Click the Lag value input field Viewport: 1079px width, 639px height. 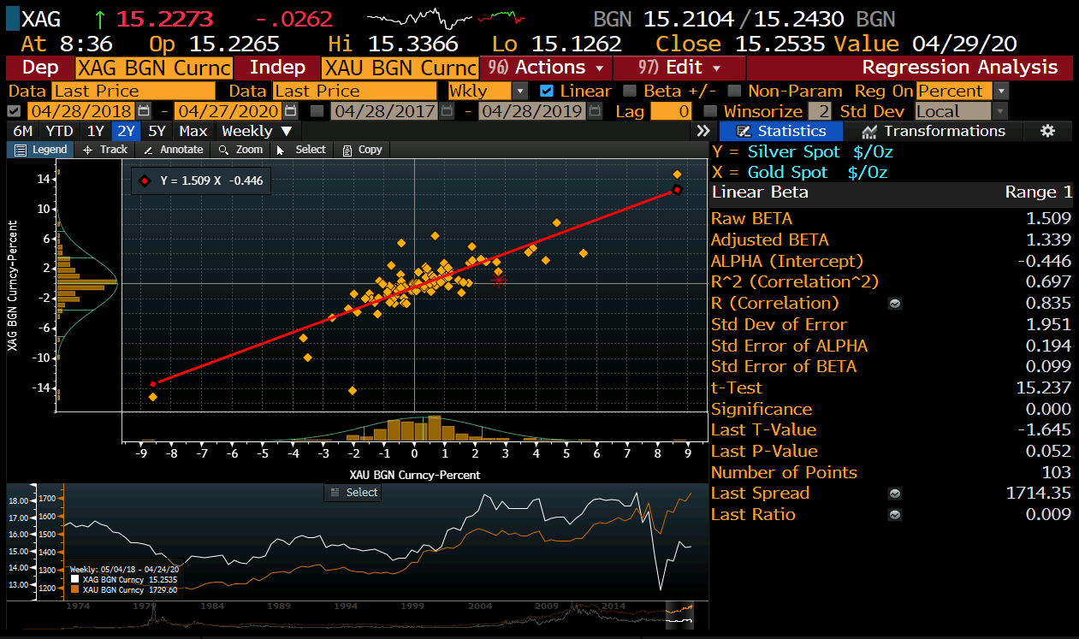pyautogui.click(x=671, y=111)
